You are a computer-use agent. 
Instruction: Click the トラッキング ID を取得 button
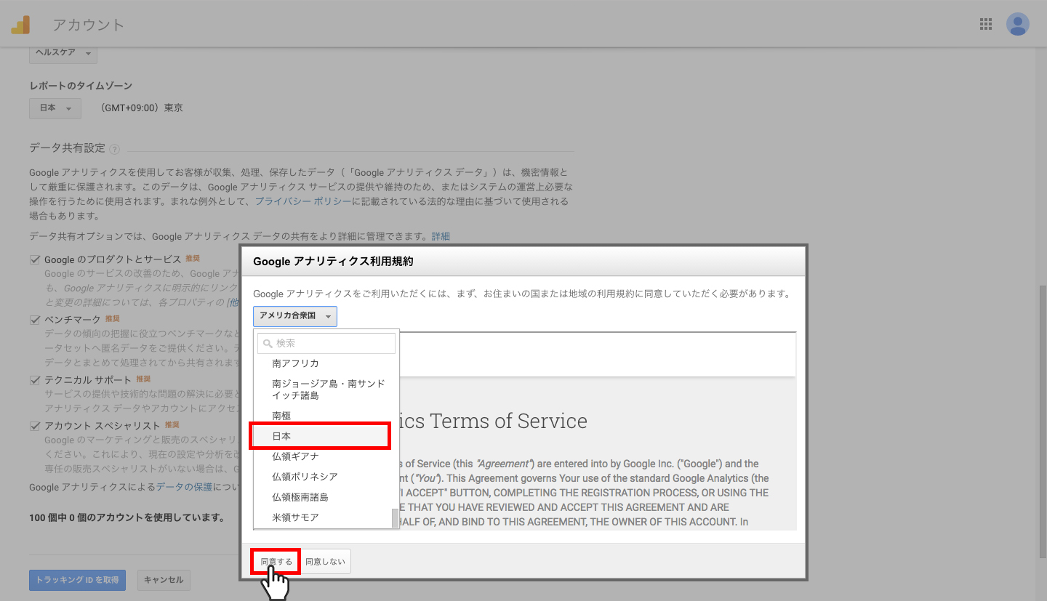click(x=77, y=580)
